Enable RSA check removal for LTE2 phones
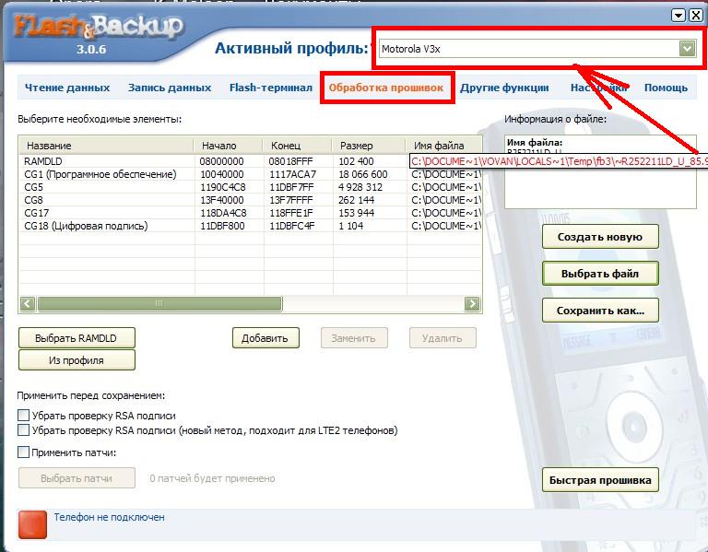The height and width of the screenshot is (552, 708). pos(23,430)
